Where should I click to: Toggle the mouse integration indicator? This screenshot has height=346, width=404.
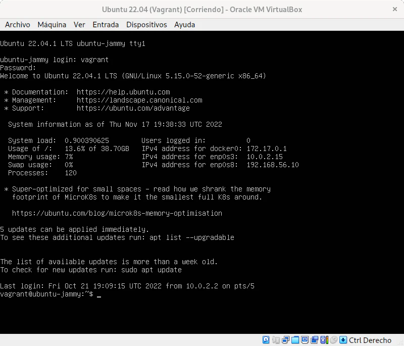coord(333,340)
